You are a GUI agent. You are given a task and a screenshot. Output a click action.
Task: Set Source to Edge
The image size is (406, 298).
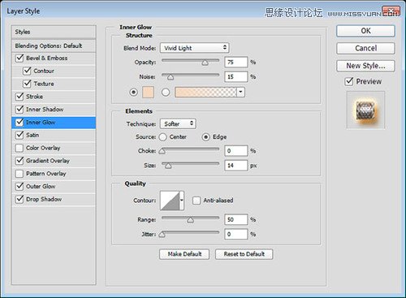pos(205,137)
